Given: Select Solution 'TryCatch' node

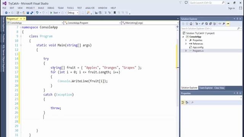Looking at the screenshot, I should tap(200, 33).
